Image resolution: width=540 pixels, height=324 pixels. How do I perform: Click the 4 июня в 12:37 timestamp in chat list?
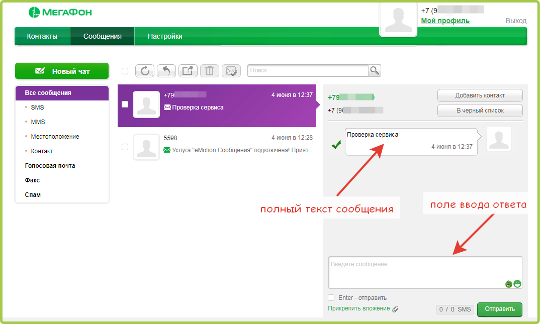(292, 95)
